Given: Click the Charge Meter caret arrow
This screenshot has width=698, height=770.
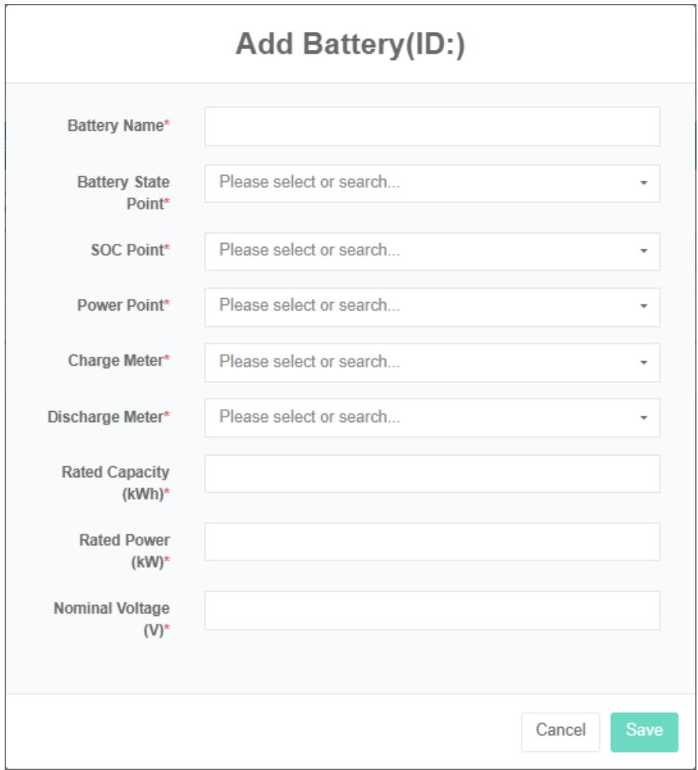Looking at the screenshot, I should 644,363.
